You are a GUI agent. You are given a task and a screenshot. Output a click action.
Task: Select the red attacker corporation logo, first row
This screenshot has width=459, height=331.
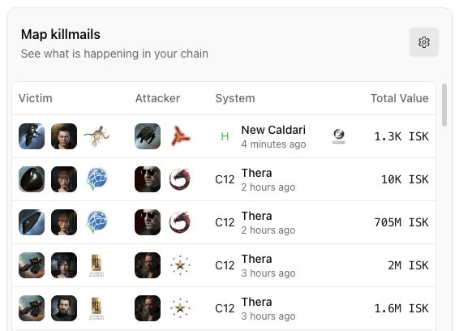pos(180,136)
